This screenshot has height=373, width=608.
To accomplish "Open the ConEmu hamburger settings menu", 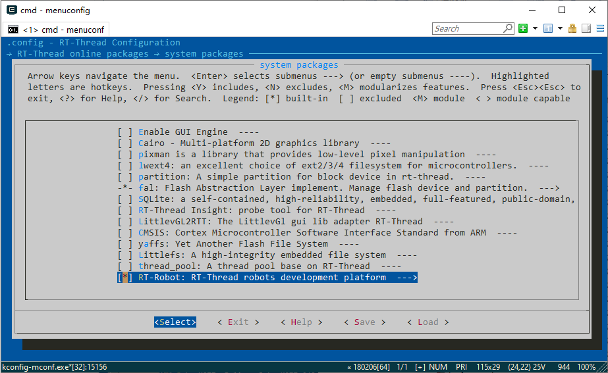I will click(600, 28).
